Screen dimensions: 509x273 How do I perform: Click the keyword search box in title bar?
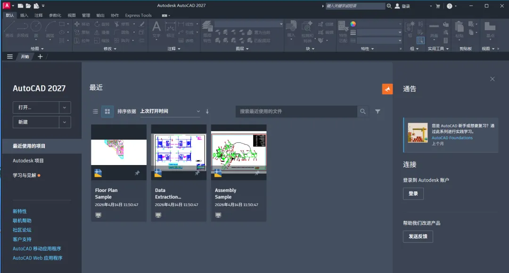[x=355, y=6]
